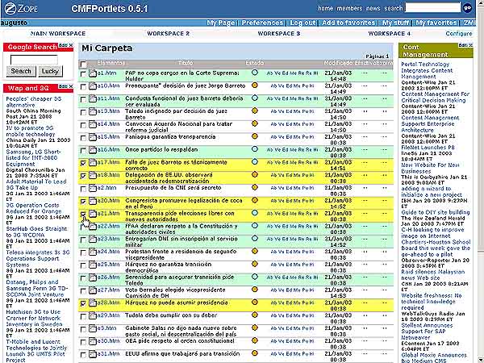Click Edit on Google Search portlet
This screenshot has width=484, height=363.
pos(63,45)
